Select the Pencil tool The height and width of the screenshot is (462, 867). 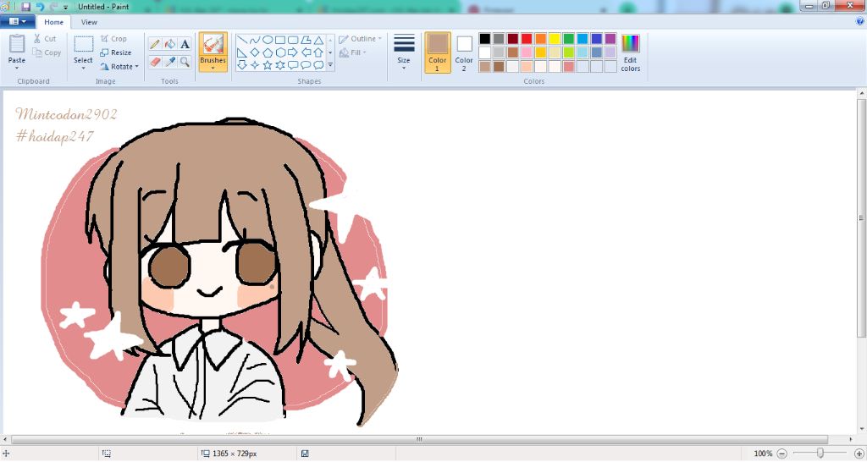(x=155, y=44)
